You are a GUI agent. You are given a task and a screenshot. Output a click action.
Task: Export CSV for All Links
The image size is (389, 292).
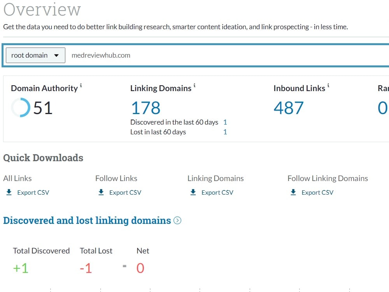(33, 192)
